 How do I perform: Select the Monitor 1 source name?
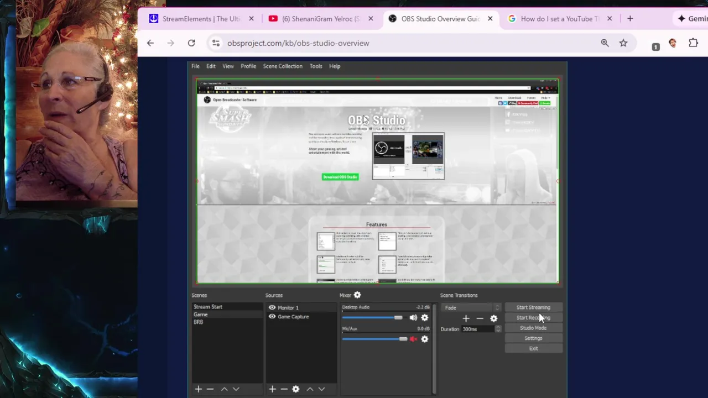(288, 308)
